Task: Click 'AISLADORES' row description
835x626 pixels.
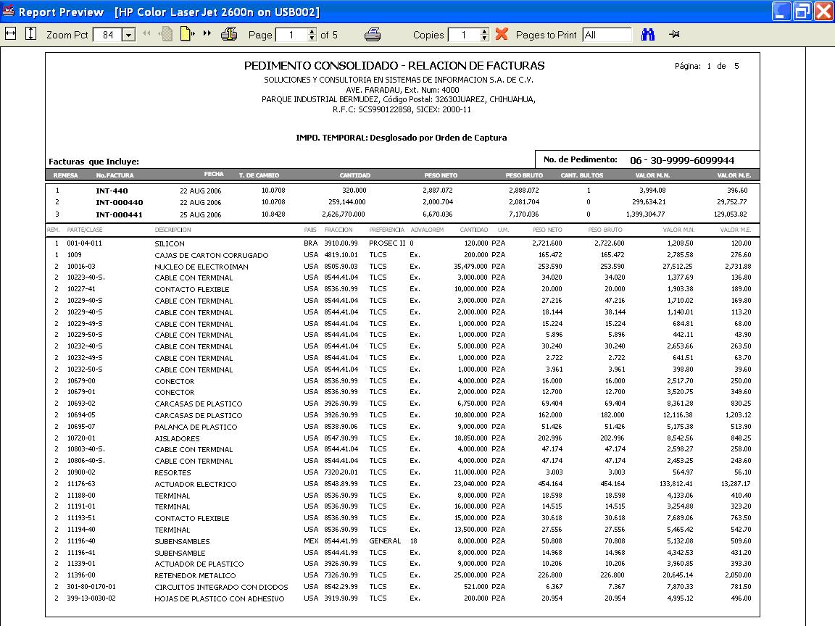Action: point(177,438)
